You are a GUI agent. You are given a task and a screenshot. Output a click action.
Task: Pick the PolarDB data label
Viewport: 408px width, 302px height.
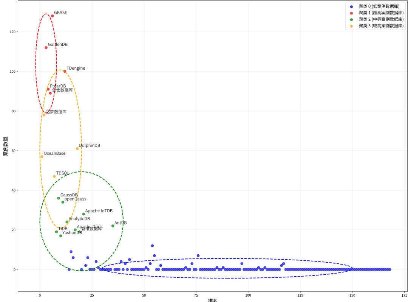pos(58,86)
